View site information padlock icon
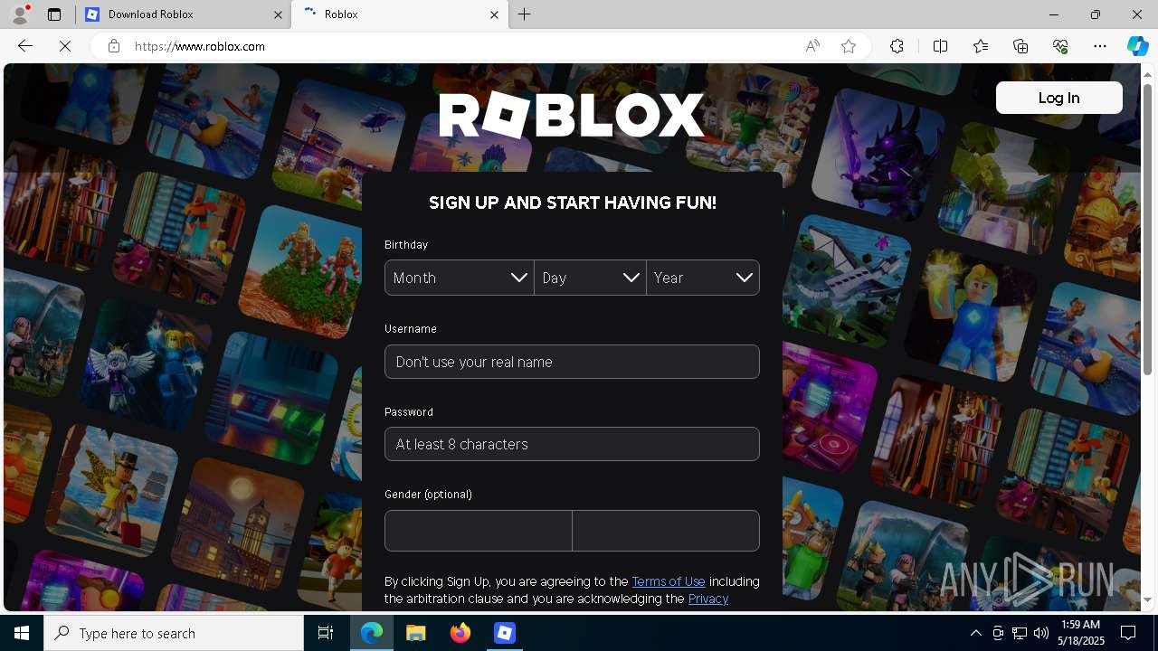 coord(114,46)
